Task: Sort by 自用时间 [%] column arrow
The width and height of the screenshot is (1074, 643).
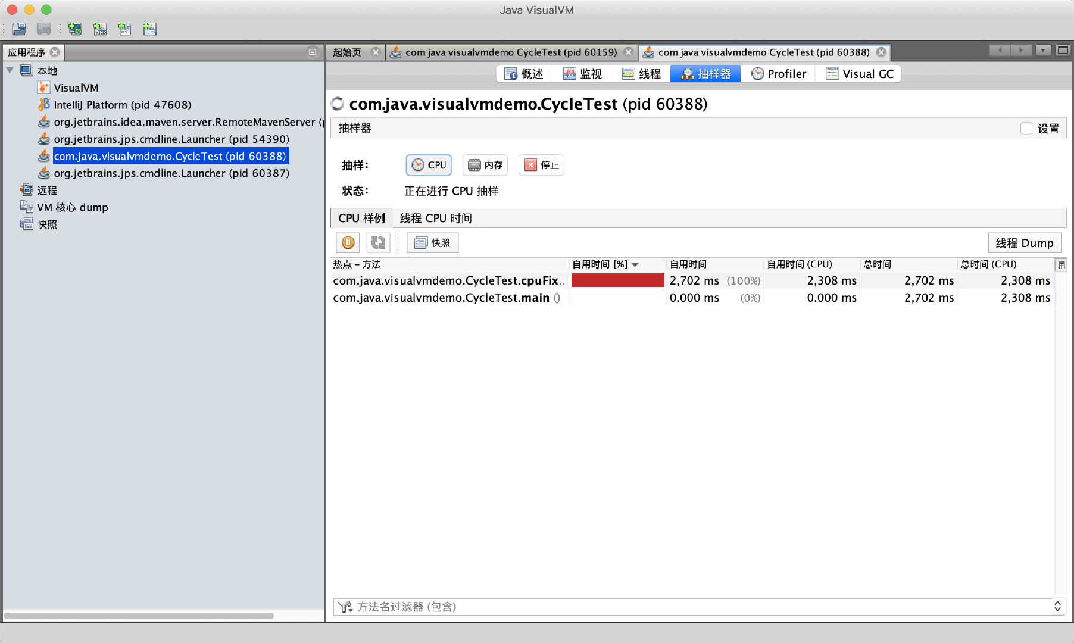Action: (635, 264)
